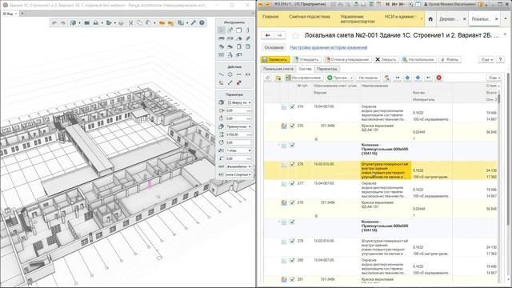Viewport: 512px width, 288px height.
Task: Toggle checkbox of Колонна group above row 279
Action: [x=292, y=222]
